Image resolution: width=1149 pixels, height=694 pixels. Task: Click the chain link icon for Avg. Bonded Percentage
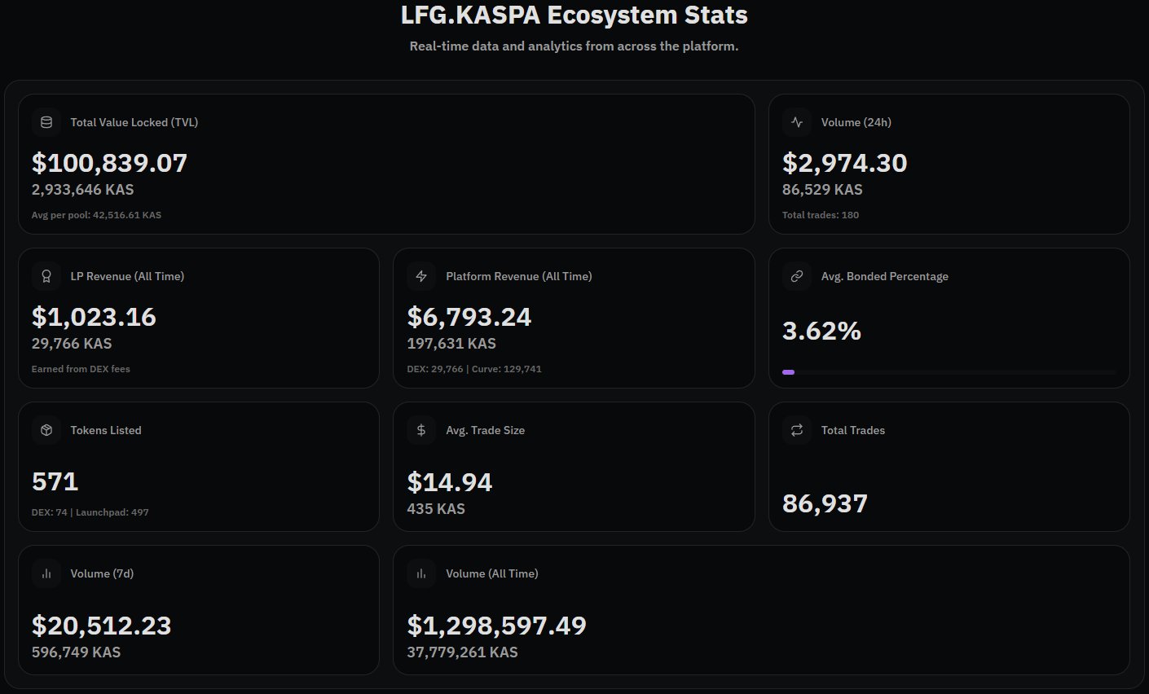point(797,276)
